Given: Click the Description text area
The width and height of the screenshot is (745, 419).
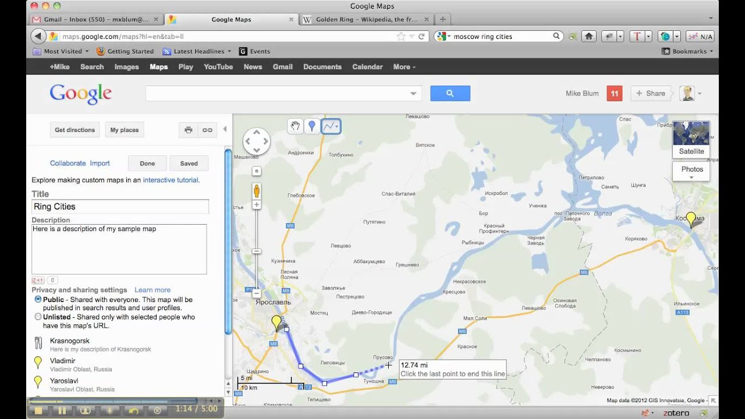Looking at the screenshot, I should (119, 249).
